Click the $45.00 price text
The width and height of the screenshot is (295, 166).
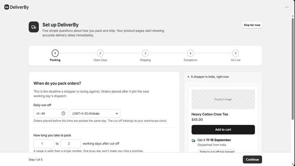[x=197, y=120]
